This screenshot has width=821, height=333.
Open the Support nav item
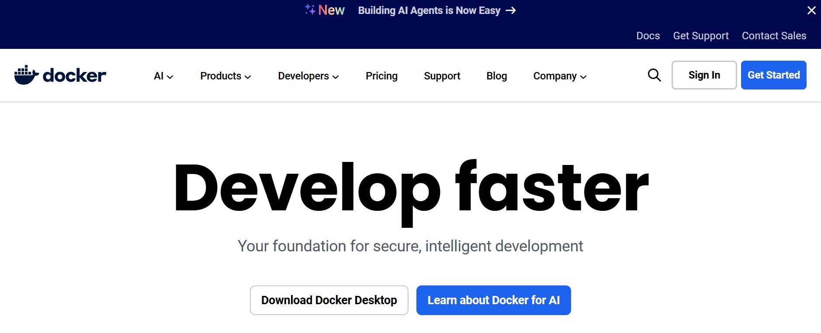click(x=442, y=76)
